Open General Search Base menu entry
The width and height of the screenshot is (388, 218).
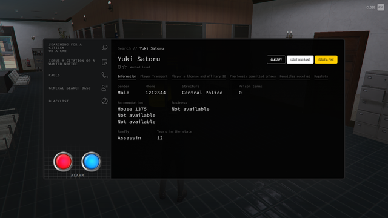pos(70,88)
